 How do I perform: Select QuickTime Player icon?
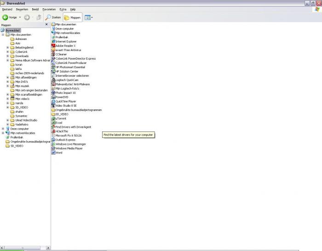53,102
